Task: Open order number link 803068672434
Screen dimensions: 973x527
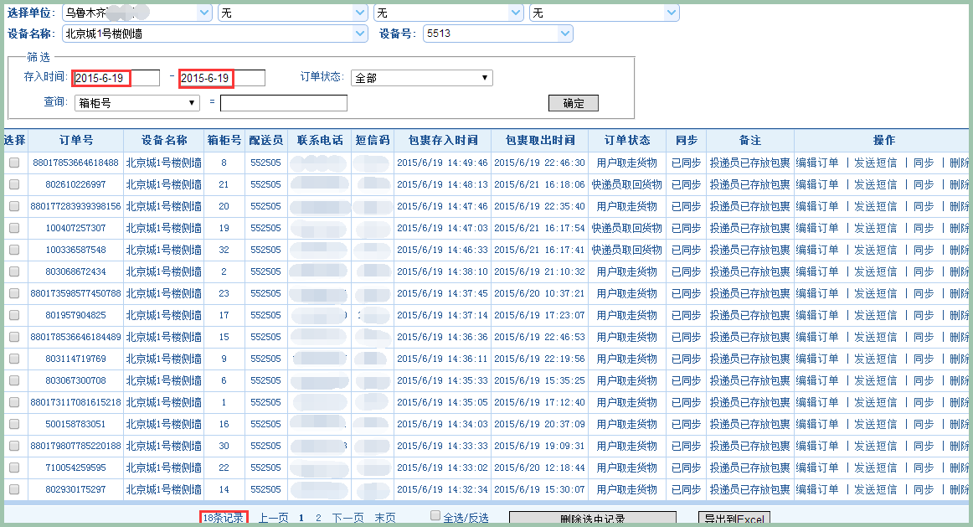Action: [75, 271]
